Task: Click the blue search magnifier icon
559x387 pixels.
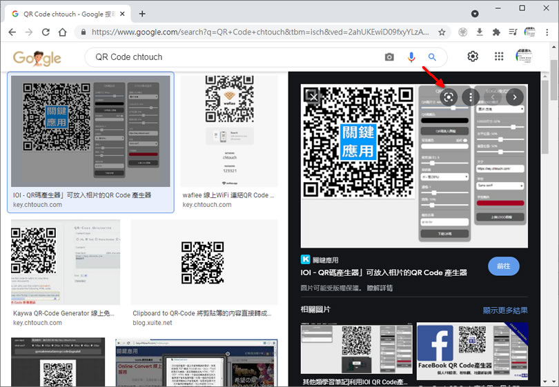Action: (432, 57)
